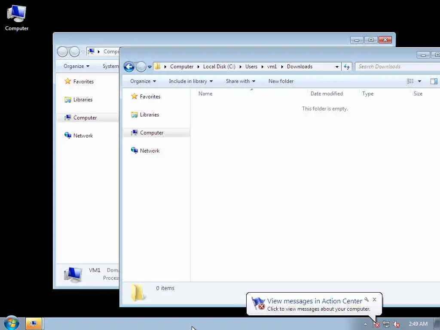
Task: Close the back Computer window
Action: point(385,40)
